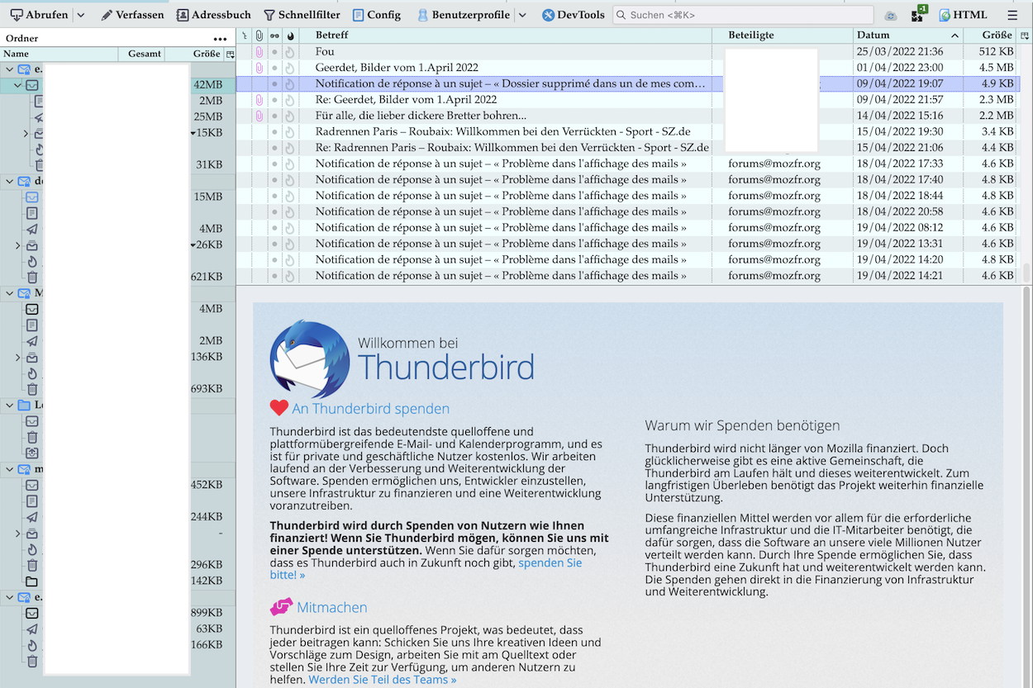Sort messages by Beteiligte column
This screenshot has width=1033, height=688.
pos(783,36)
